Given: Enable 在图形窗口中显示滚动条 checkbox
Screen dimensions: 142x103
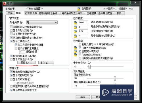Looking at the screenshot, I should [11, 27].
